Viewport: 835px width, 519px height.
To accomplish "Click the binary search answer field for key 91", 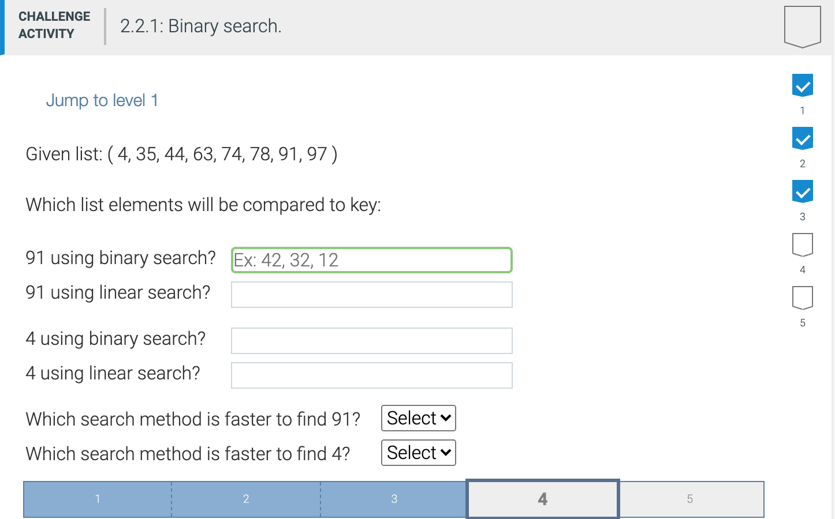I will 371,260.
